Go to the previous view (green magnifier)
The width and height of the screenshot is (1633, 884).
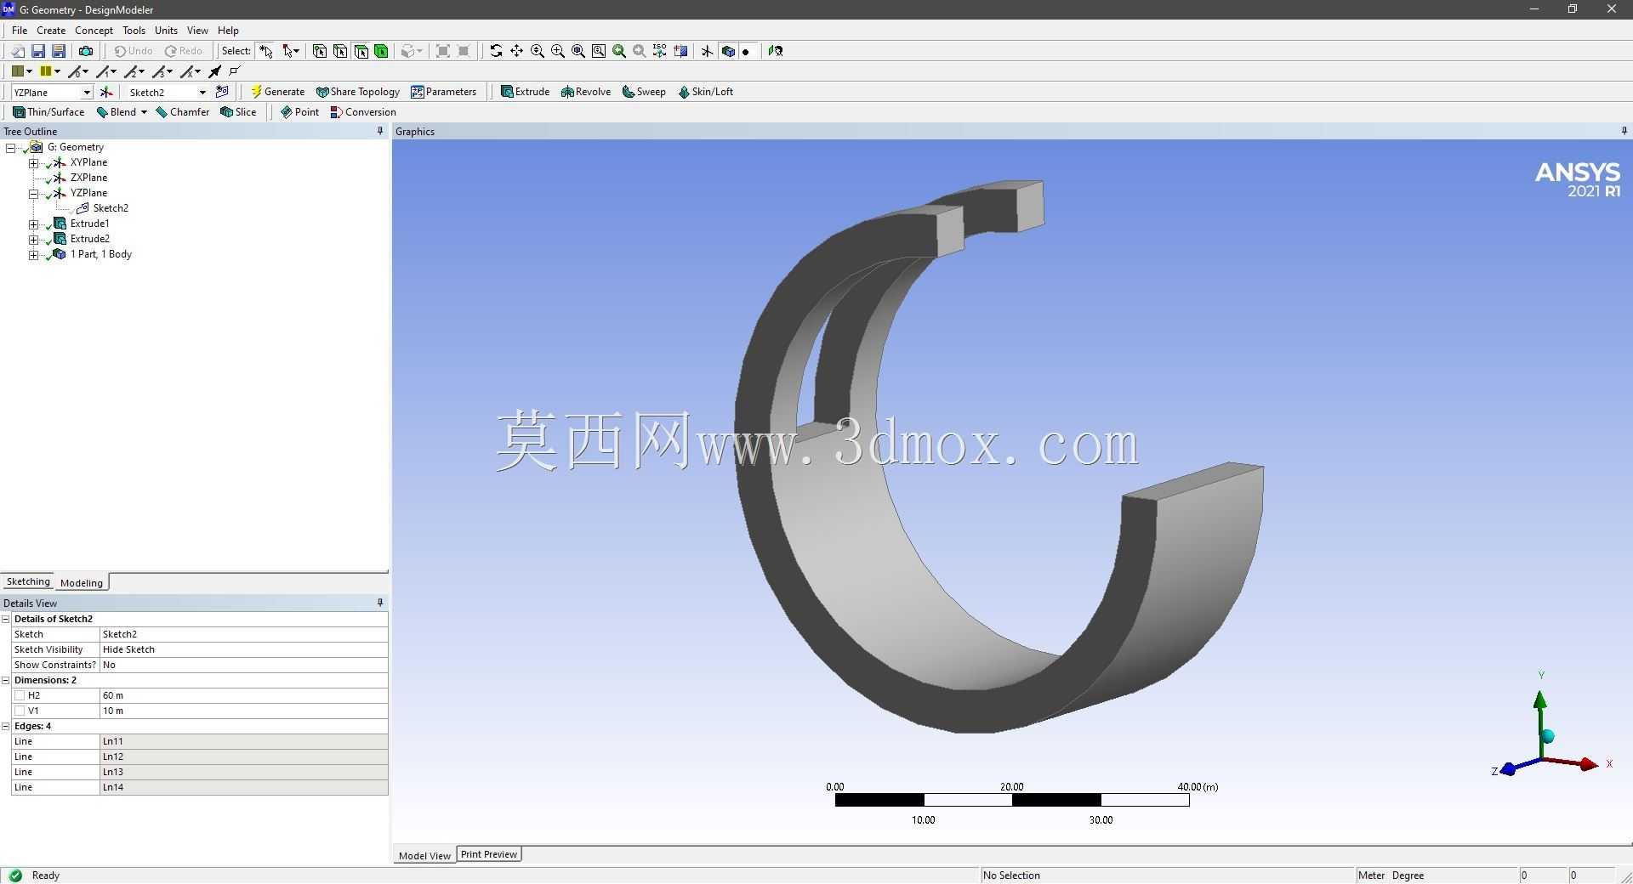619,51
